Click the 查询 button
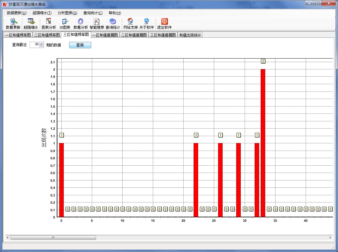 (80, 45)
